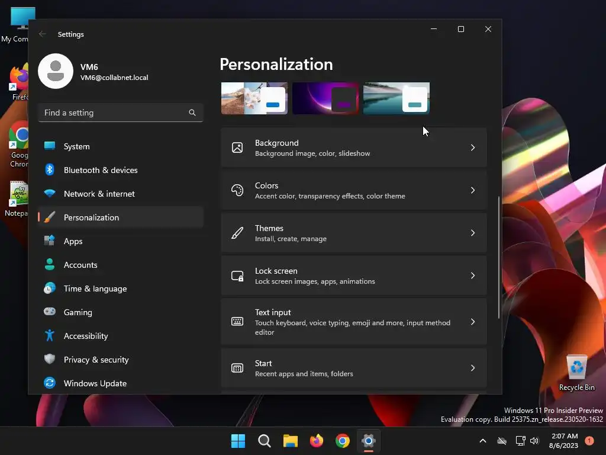
Task: Click the Gaming controller icon
Action: coord(50,312)
